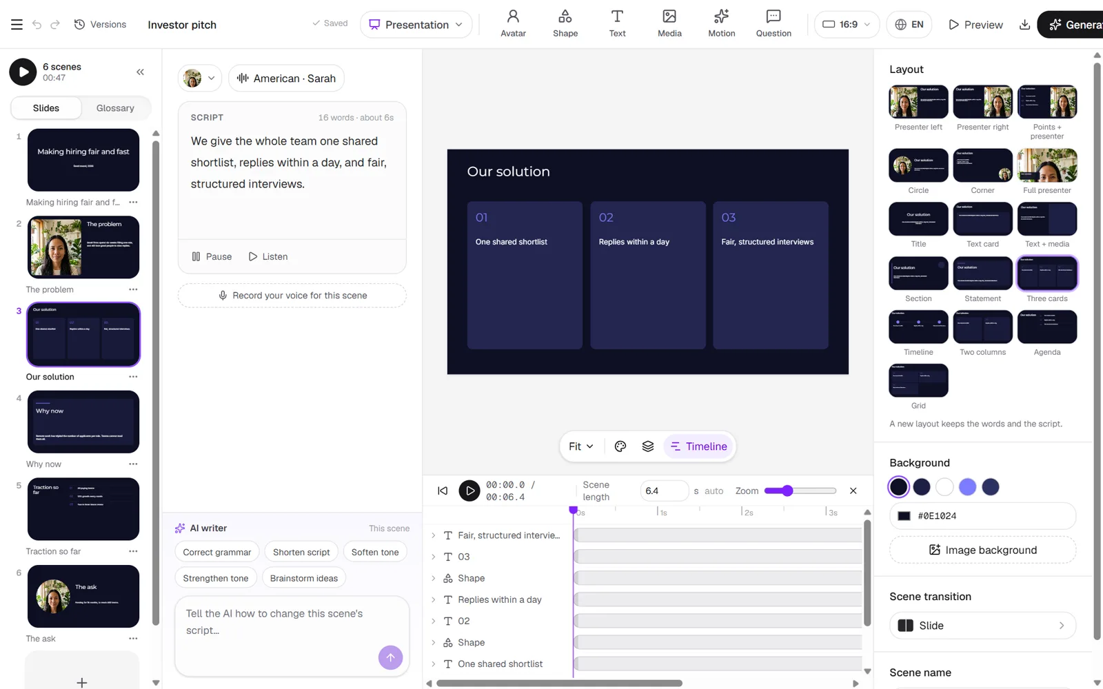Play the scene in the timeline
The height and width of the screenshot is (689, 1103).
tap(469, 491)
